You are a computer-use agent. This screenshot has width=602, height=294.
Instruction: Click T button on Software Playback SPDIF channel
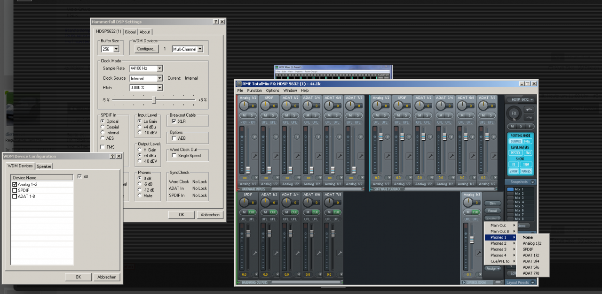[x=409, y=136]
